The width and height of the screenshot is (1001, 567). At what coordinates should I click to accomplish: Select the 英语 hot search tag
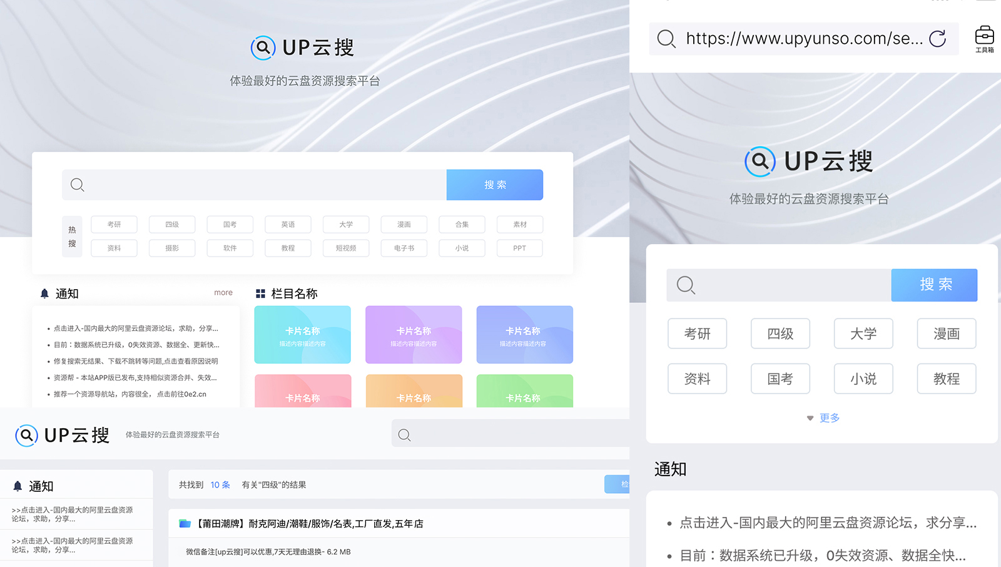tap(288, 224)
